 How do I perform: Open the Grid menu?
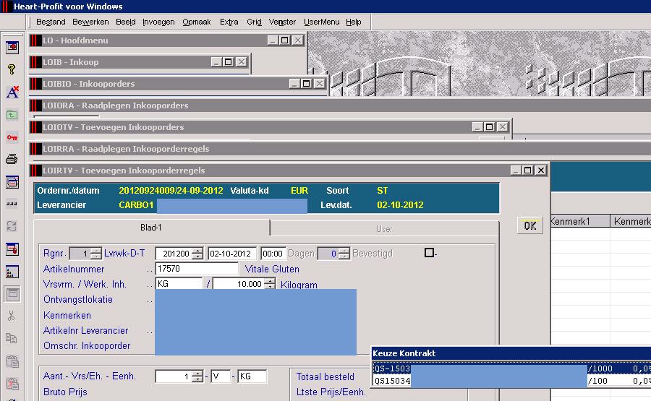tap(254, 22)
